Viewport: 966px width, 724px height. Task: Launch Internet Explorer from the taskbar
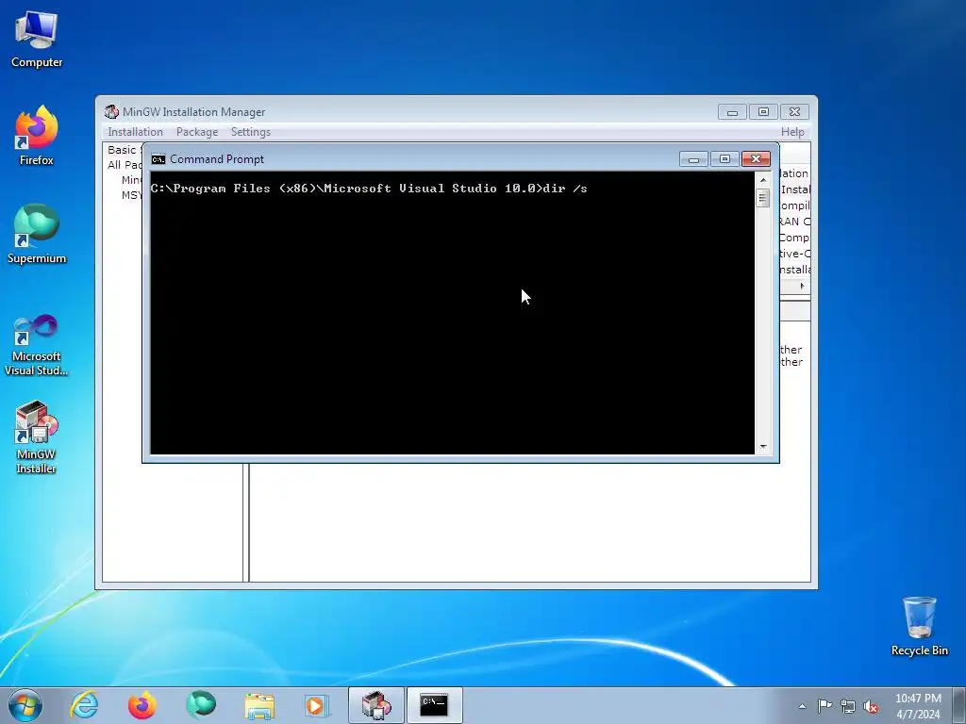84,705
